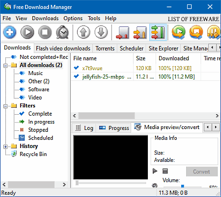Click the blue plus Add download icon
Screen dimensions: 221x197
point(10,32)
